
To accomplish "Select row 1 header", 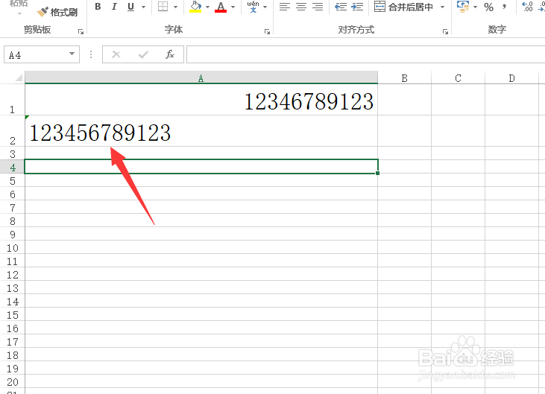I will (x=12, y=100).
